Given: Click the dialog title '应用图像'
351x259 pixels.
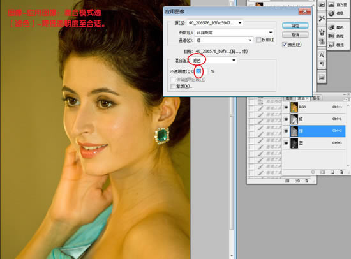Looking at the screenshot, I should pos(175,11).
